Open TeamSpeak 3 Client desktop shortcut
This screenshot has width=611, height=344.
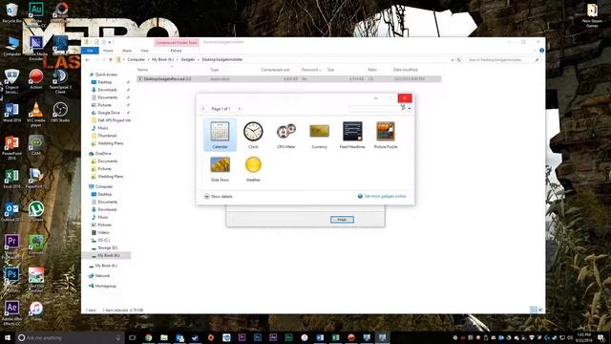(60, 81)
